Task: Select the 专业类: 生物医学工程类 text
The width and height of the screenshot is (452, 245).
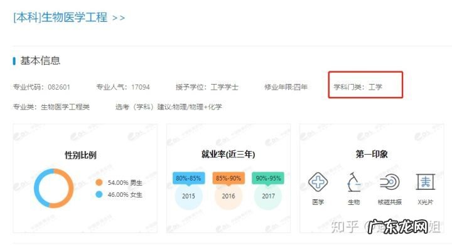Action: [x=51, y=107]
